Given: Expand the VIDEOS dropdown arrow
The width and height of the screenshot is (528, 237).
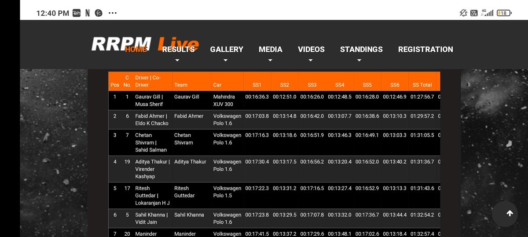Looking at the screenshot, I should coord(311,61).
